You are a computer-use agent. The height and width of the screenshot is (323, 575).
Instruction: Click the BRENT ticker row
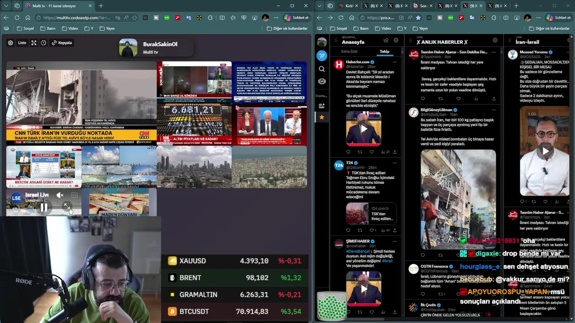click(235, 278)
